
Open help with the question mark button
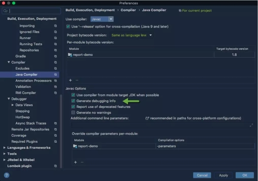(x=6, y=175)
